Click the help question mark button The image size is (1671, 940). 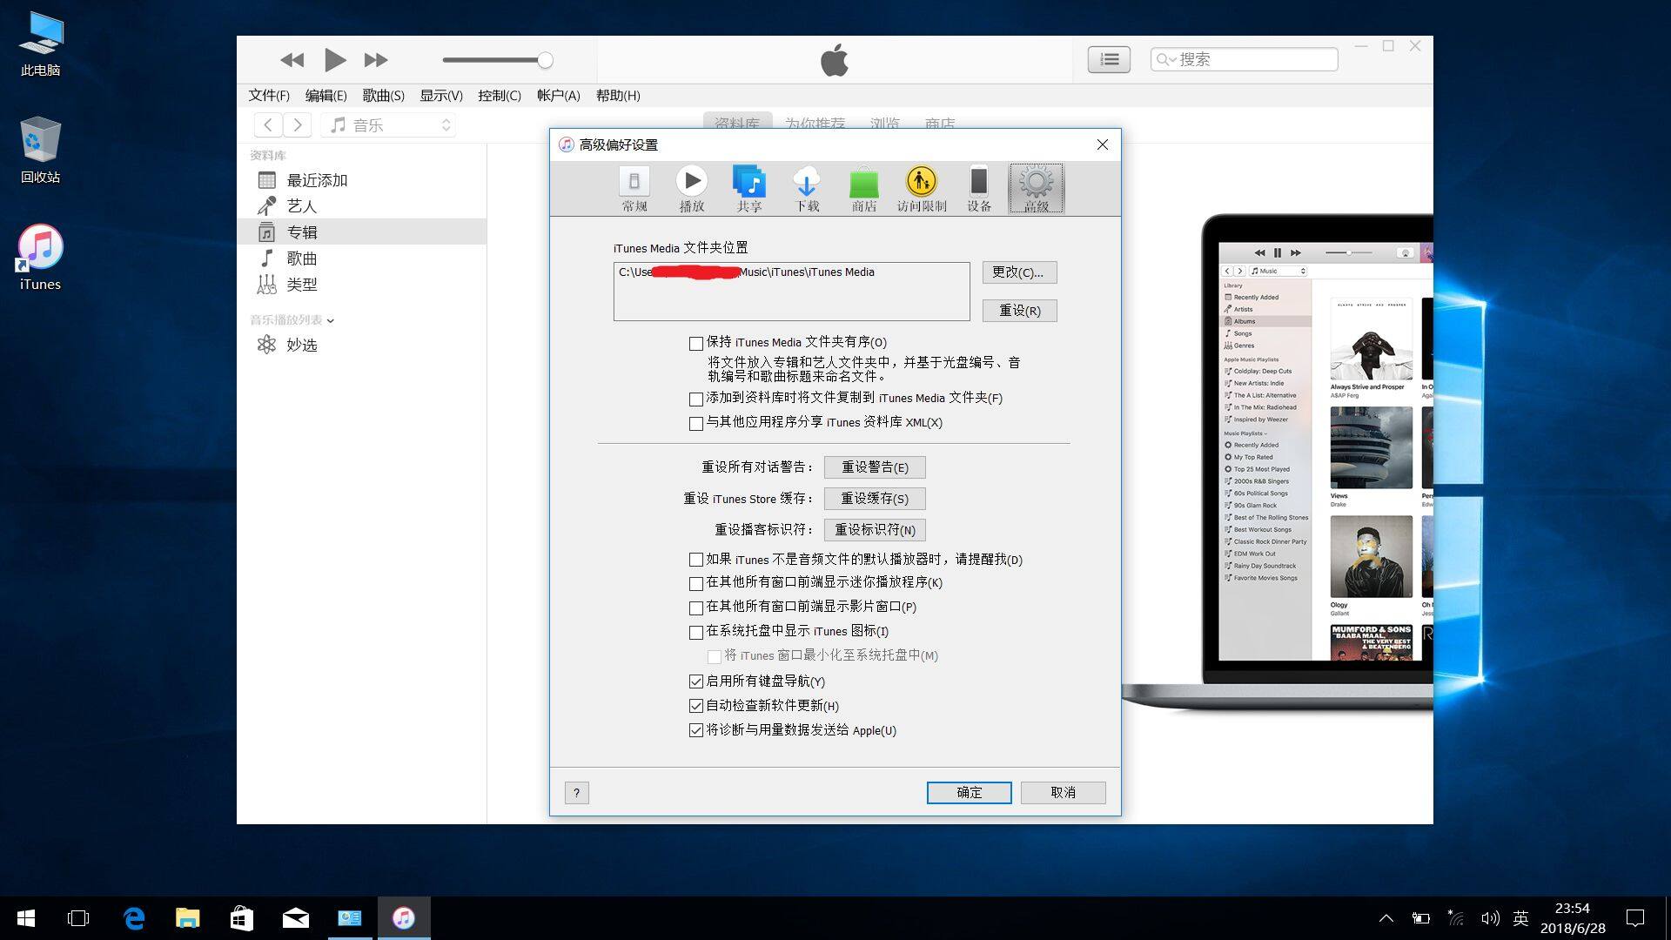click(x=576, y=792)
